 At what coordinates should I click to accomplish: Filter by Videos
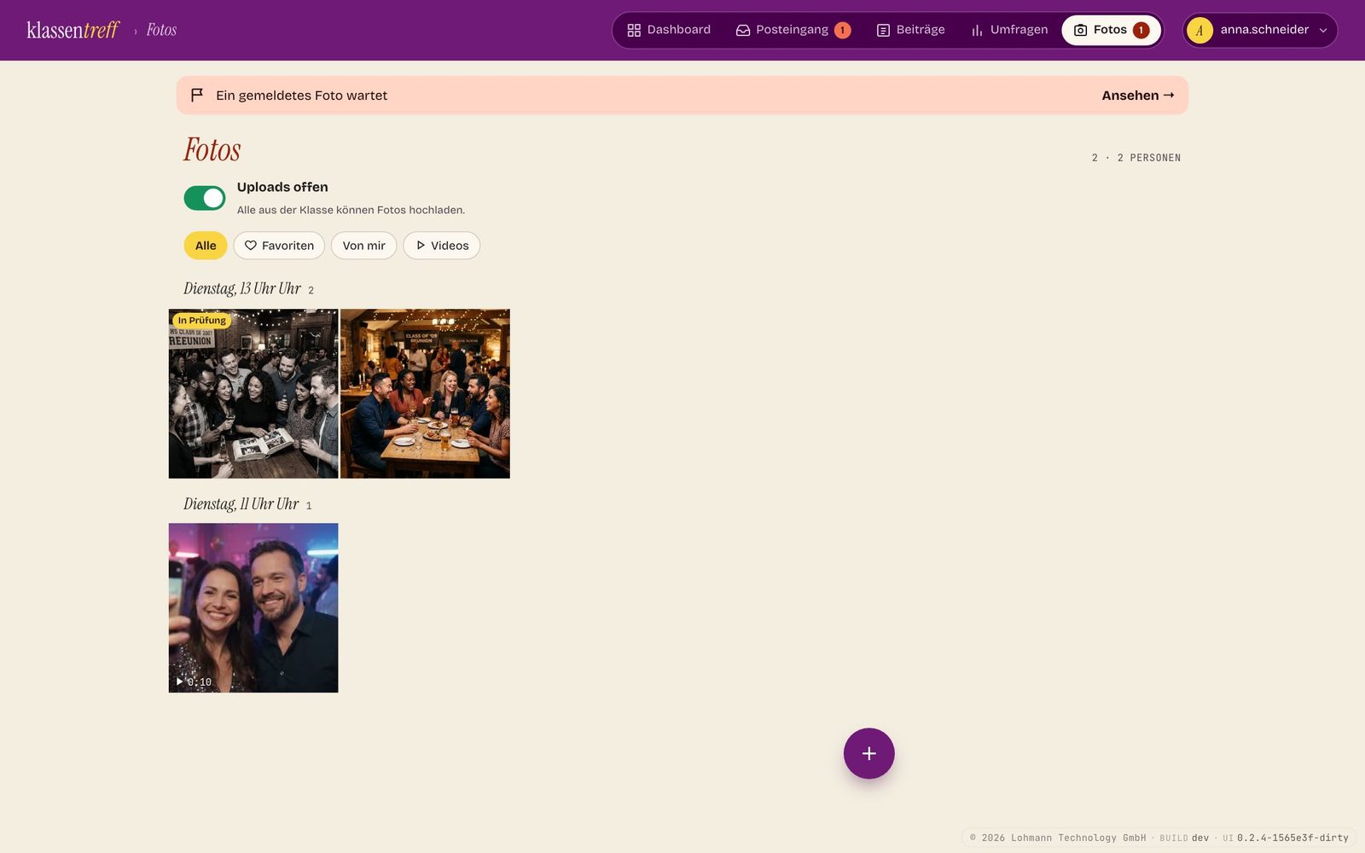click(x=442, y=246)
